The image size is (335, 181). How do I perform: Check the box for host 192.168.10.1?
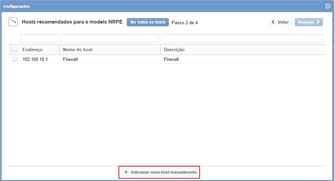click(15, 59)
